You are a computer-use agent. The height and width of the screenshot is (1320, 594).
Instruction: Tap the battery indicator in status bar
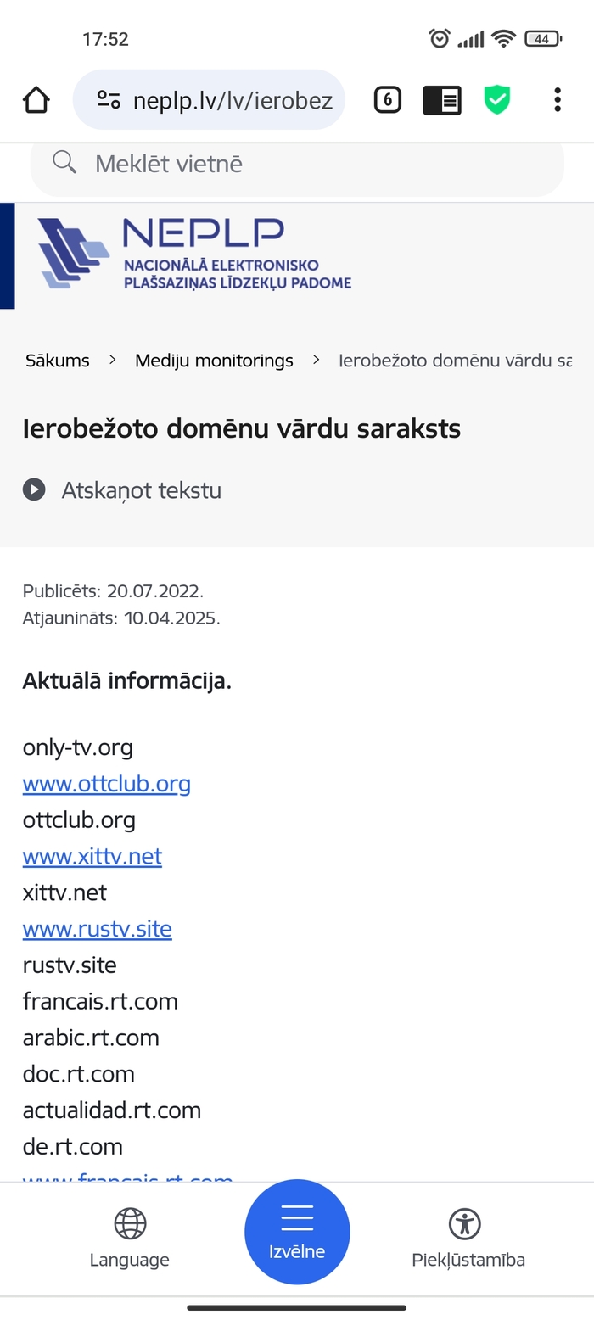[x=541, y=38]
